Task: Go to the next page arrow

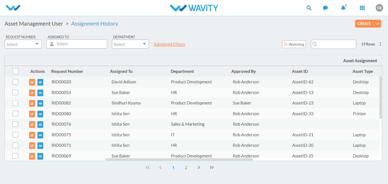Action: pyautogui.click(x=199, y=168)
